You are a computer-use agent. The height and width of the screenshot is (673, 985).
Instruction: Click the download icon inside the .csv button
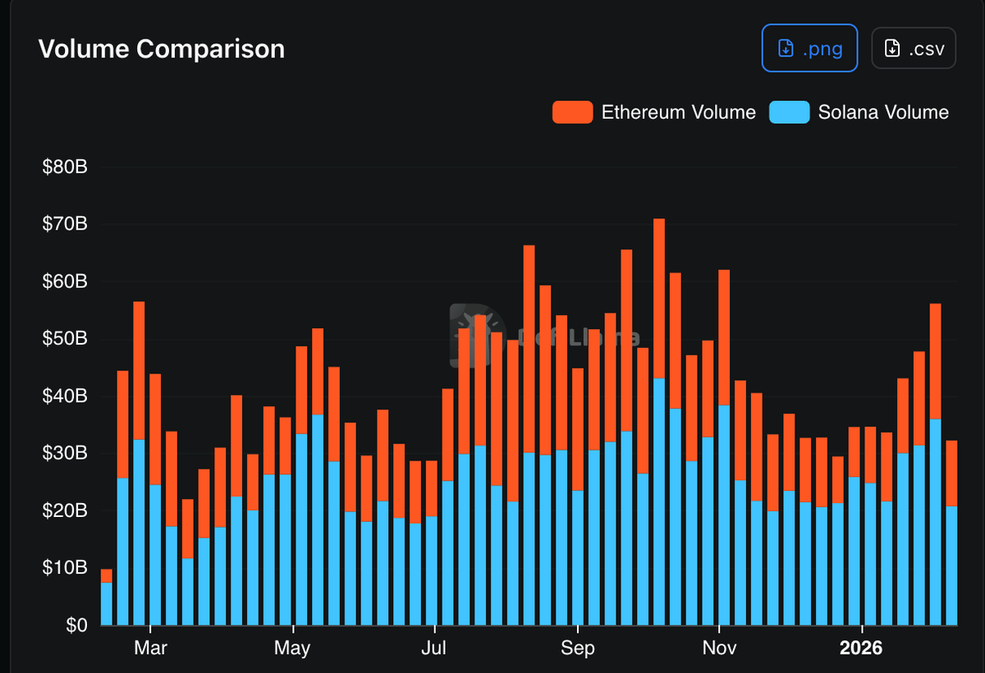pos(892,48)
